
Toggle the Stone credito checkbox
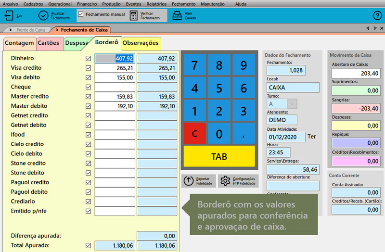coord(88,164)
